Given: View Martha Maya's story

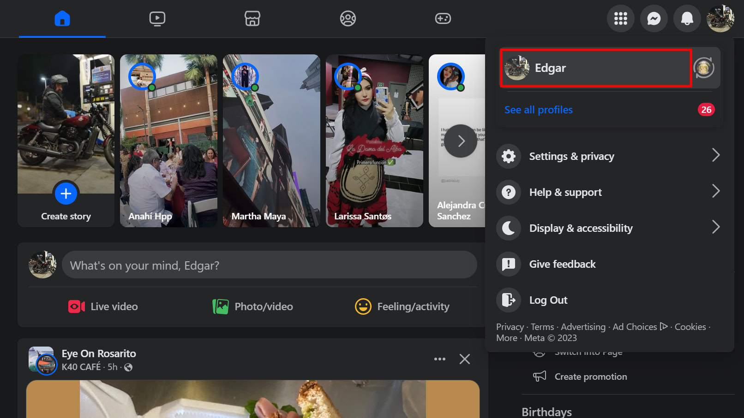Looking at the screenshot, I should [271, 141].
